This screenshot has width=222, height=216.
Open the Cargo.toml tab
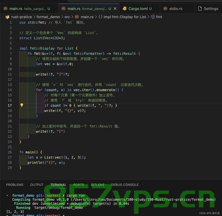[x=140, y=9]
